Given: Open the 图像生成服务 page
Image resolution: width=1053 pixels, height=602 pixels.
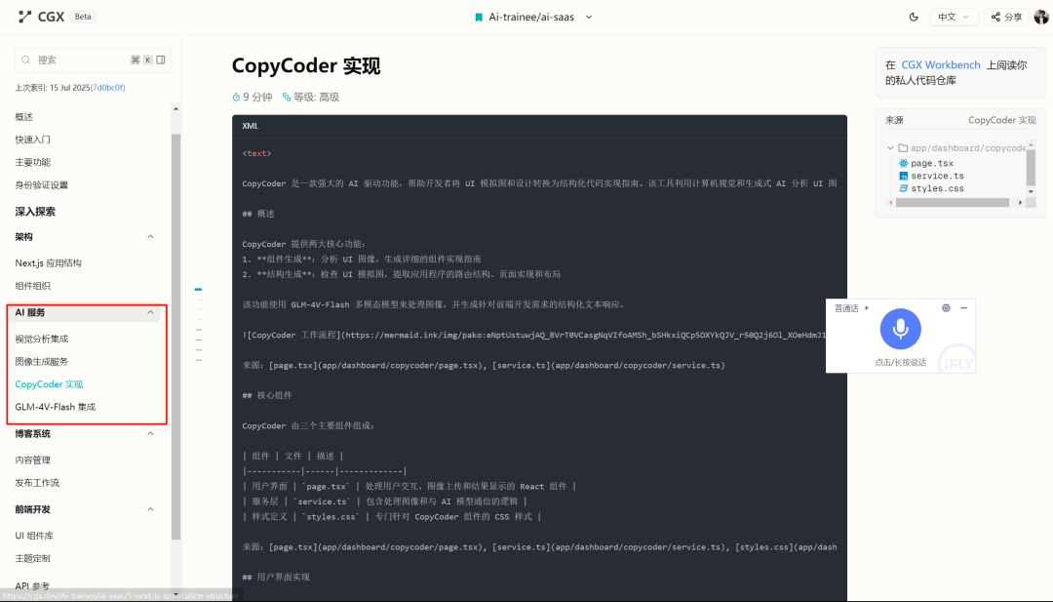Looking at the screenshot, I should 42,362.
